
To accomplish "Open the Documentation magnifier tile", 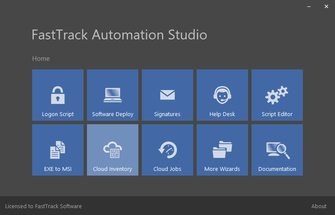I will tap(277, 150).
